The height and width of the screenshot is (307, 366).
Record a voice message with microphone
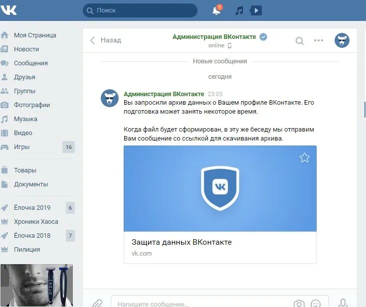[x=343, y=303]
